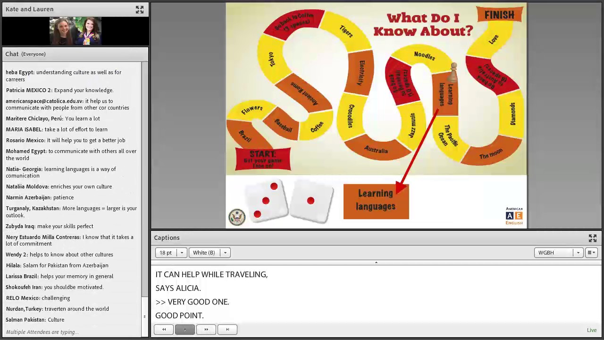Click the FINISH banner on the board
This screenshot has height=340, width=604.
pyautogui.click(x=499, y=15)
